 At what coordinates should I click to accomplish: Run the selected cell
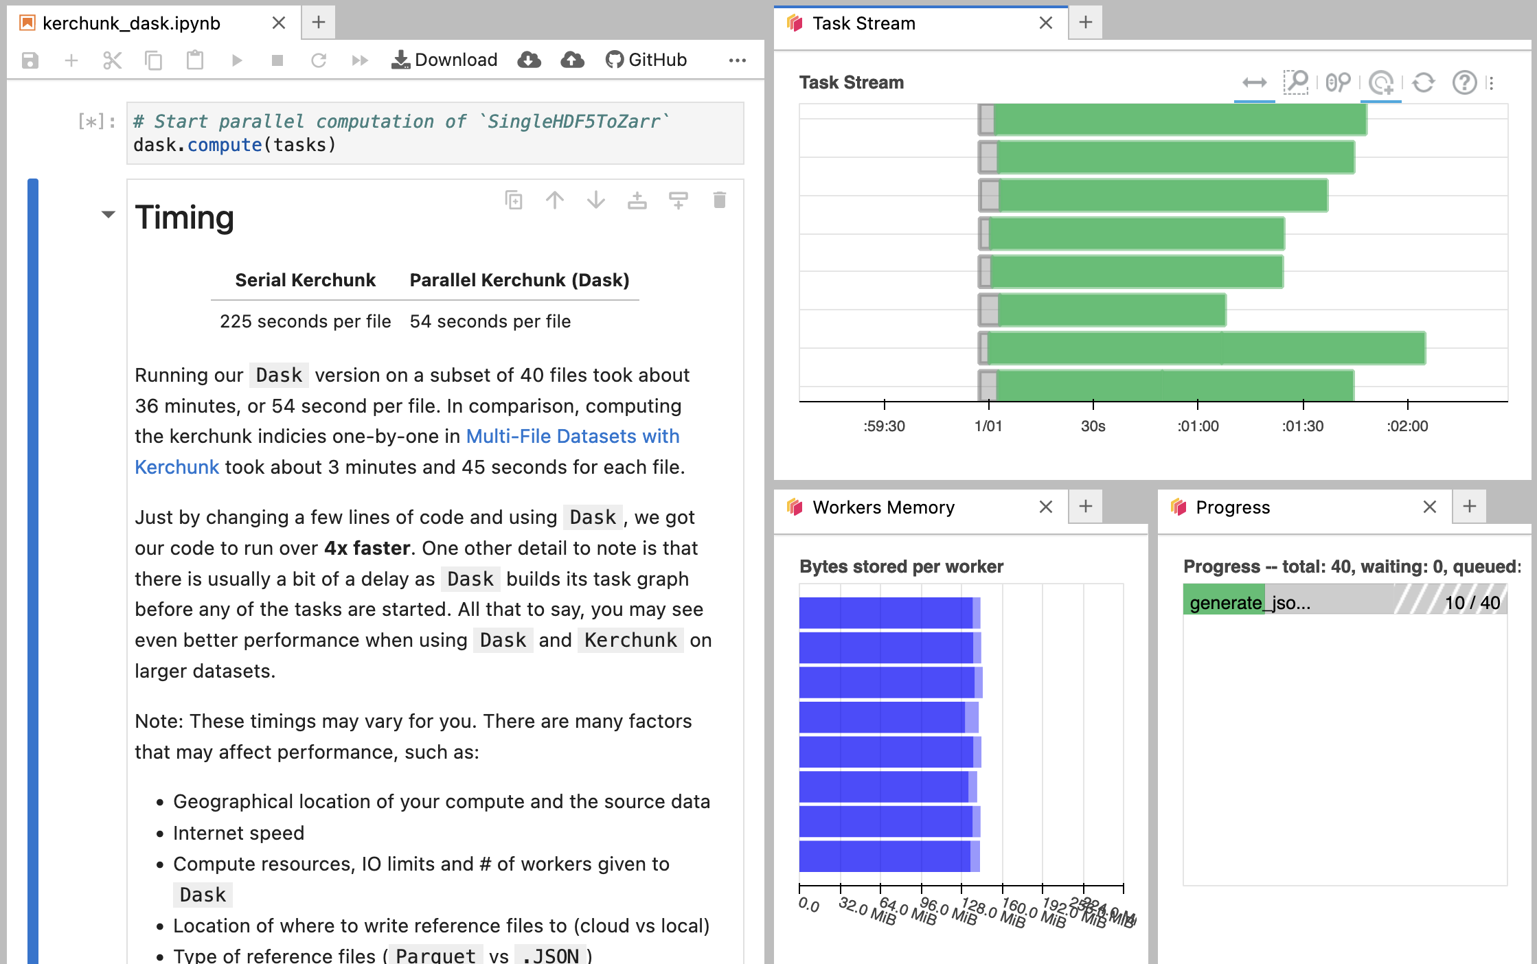(x=236, y=60)
